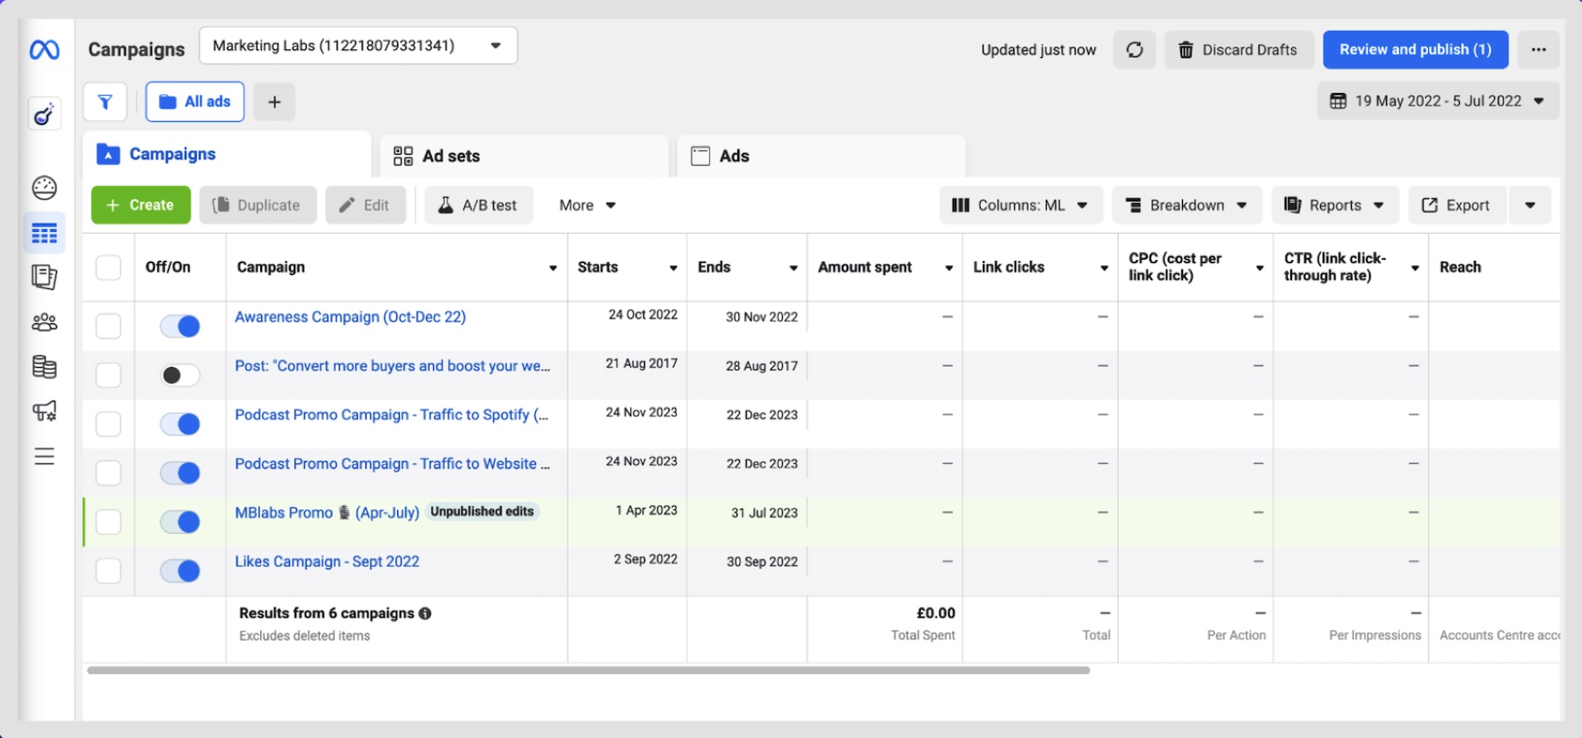Click the 31 Jul 2023 end date cell
The height and width of the screenshot is (738, 1582).
[764, 513]
